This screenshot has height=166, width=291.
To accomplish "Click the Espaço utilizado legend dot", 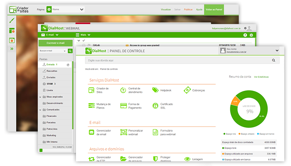I will (x=239, y=134).
